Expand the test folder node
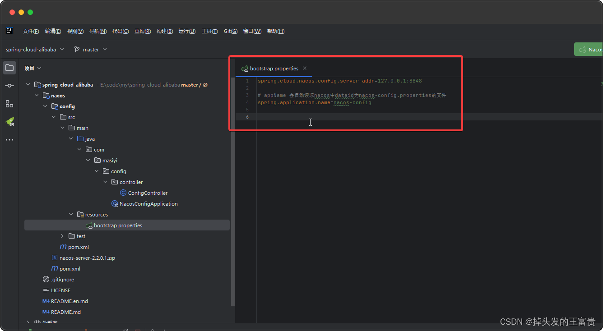 (62, 236)
